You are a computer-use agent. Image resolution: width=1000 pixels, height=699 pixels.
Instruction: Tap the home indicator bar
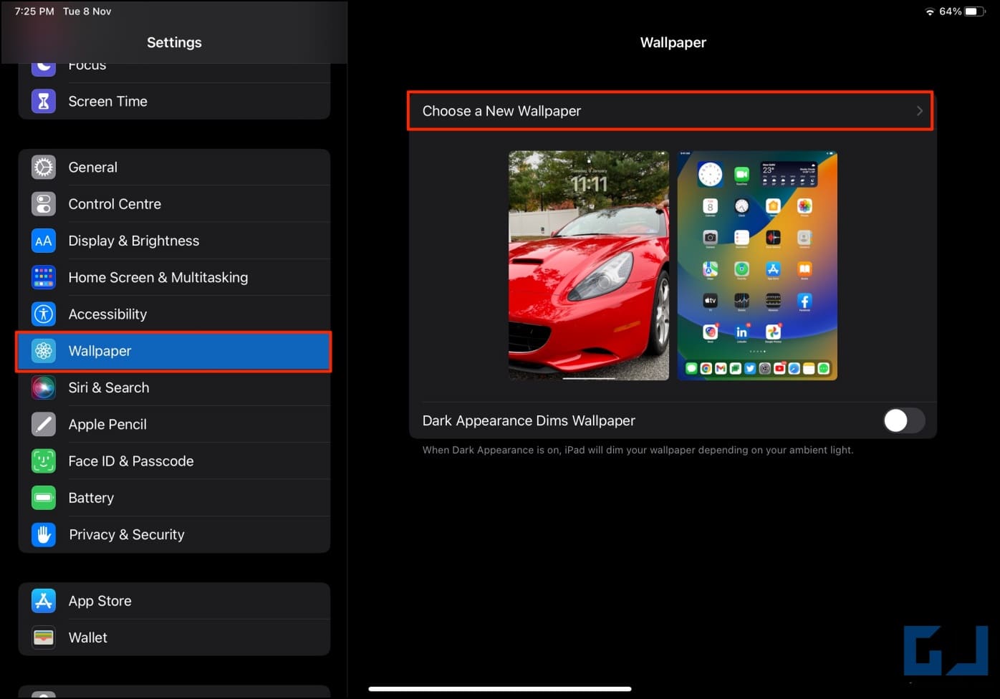click(500, 689)
